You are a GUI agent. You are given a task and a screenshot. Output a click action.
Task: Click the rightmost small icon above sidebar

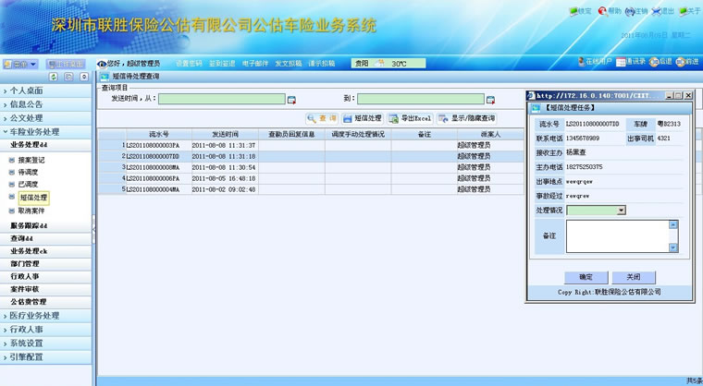[x=84, y=77]
